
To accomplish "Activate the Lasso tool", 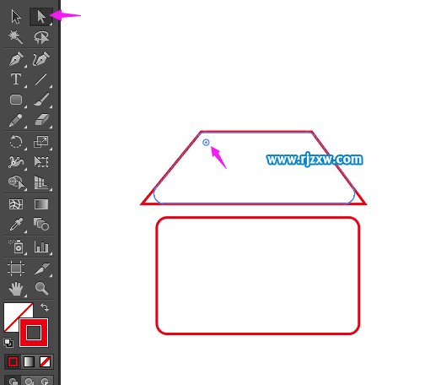I will pyautogui.click(x=41, y=37).
